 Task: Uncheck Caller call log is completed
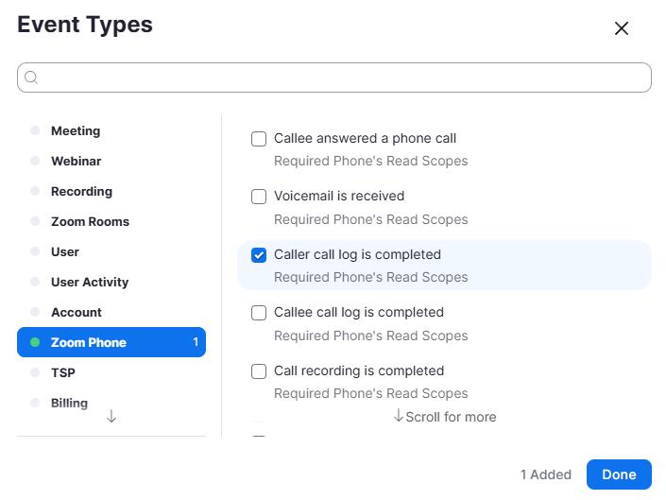259,255
